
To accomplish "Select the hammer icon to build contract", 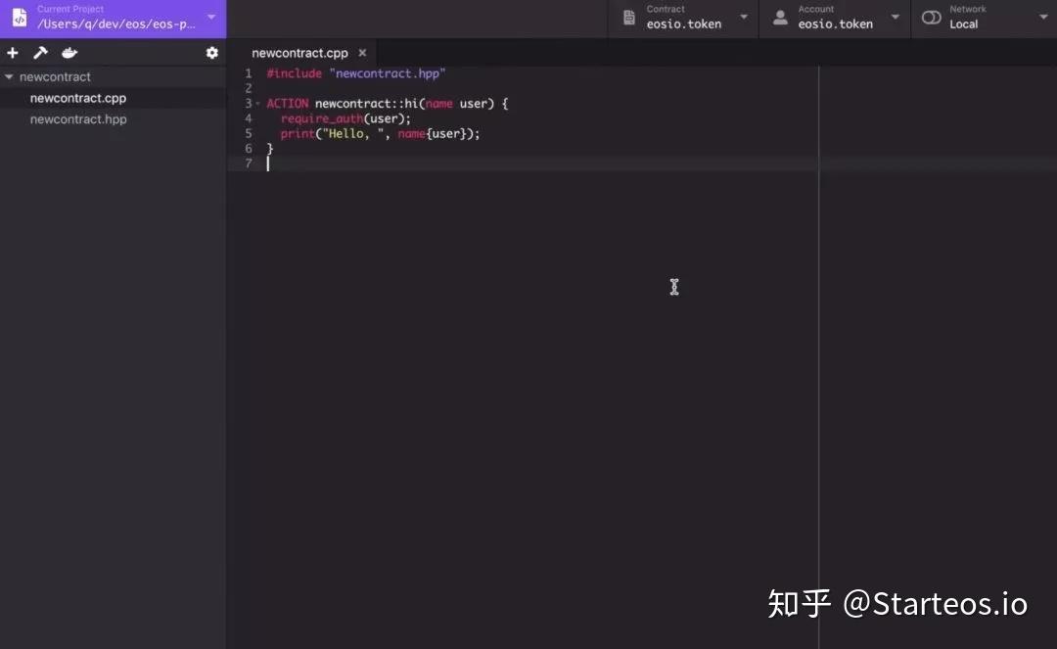I will point(40,53).
